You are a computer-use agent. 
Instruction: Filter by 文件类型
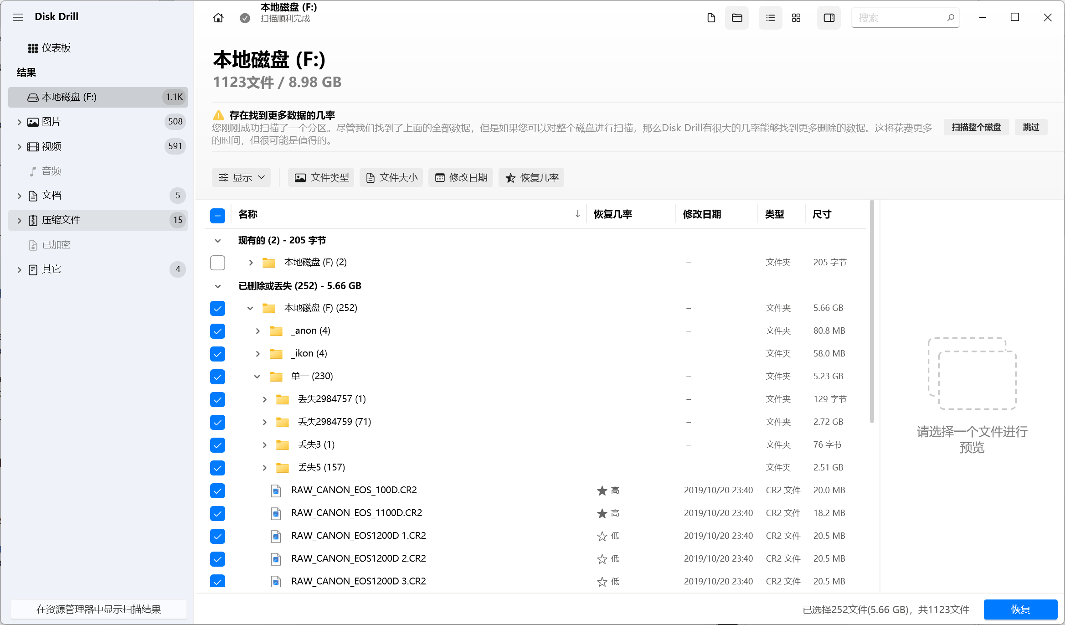pos(321,177)
